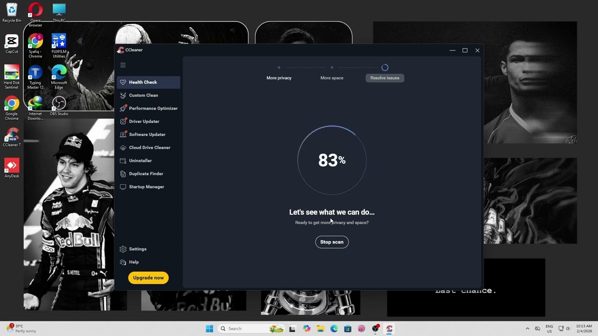Open the Uninstaller tool
Screen dimensions: 598x336
click(148, 161)
